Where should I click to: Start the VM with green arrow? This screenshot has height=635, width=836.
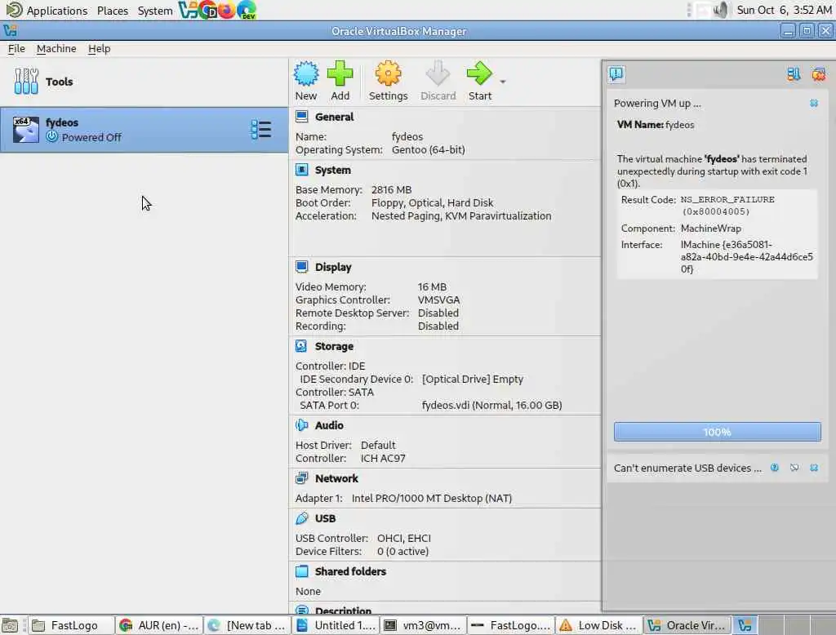[479, 73]
